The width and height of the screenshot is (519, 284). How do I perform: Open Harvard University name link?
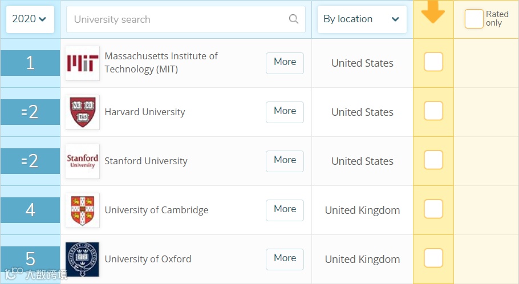[x=145, y=112]
